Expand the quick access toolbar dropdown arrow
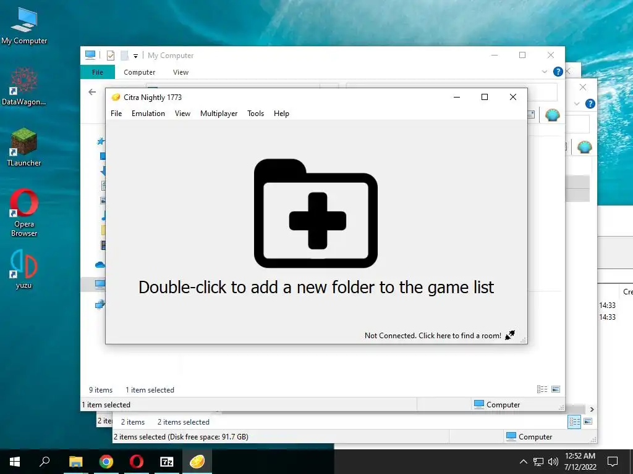This screenshot has width=633, height=474. click(135, 56)
